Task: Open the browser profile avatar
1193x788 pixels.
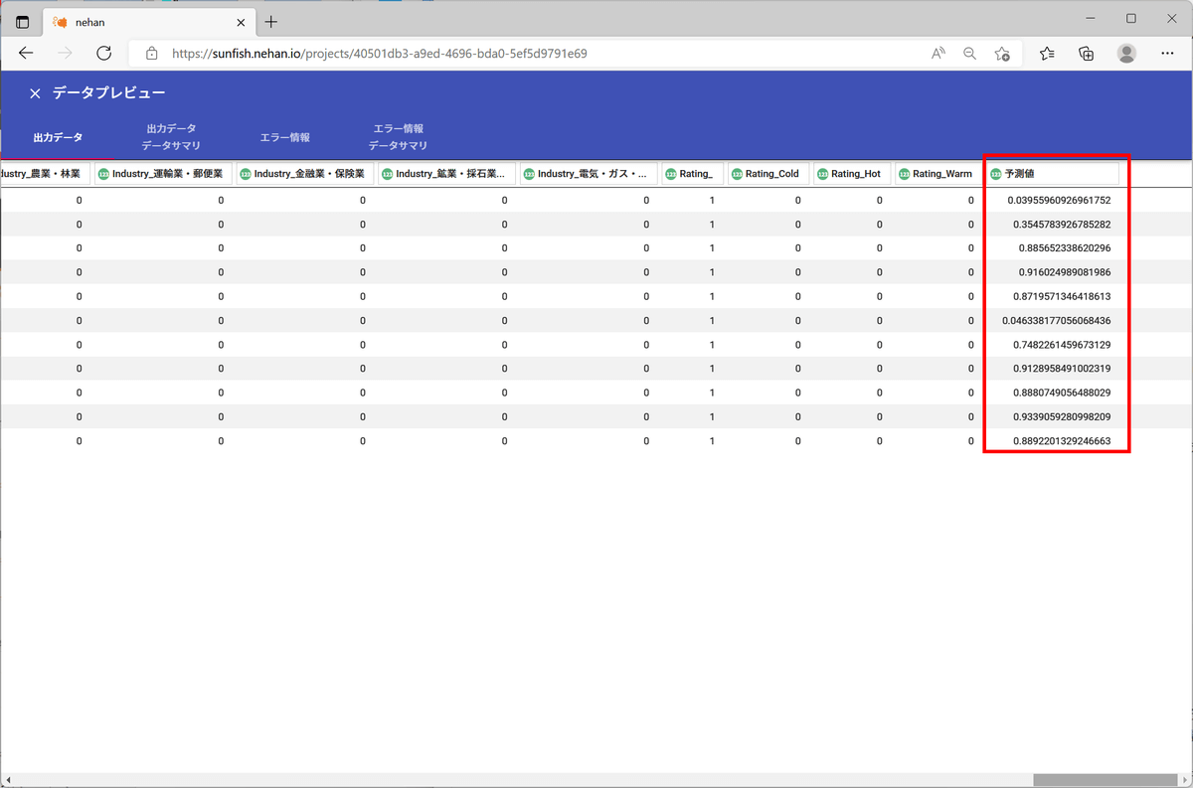Action: click(1126, 54)
